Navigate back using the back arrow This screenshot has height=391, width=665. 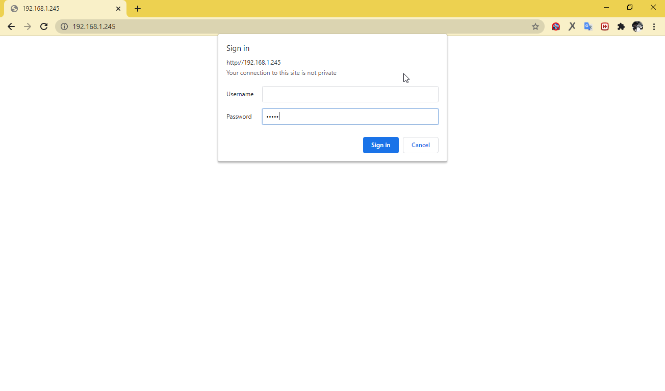click(11, 26)
